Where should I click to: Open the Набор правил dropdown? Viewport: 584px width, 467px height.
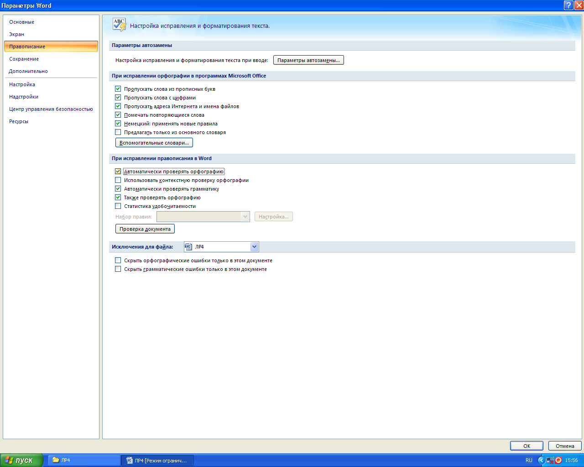[x=203, y=217]
